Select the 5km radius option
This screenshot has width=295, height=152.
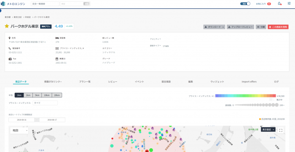pos(37,95)
